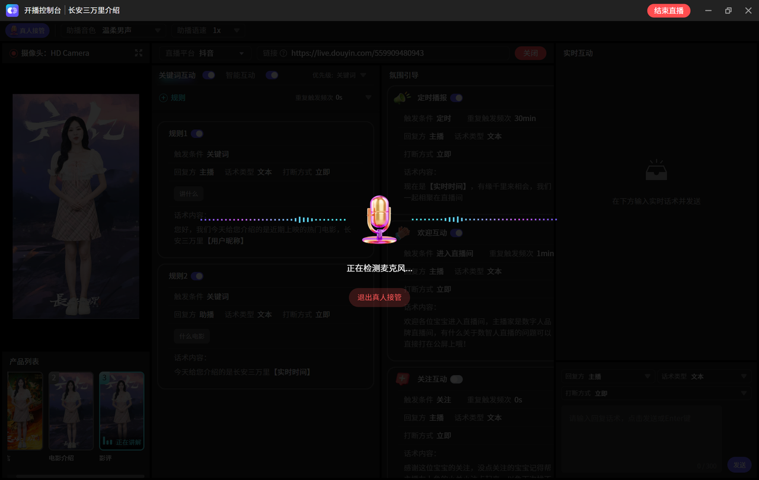Open the 回复方 主播 dropdown in 实时互动

coord(608,376)
